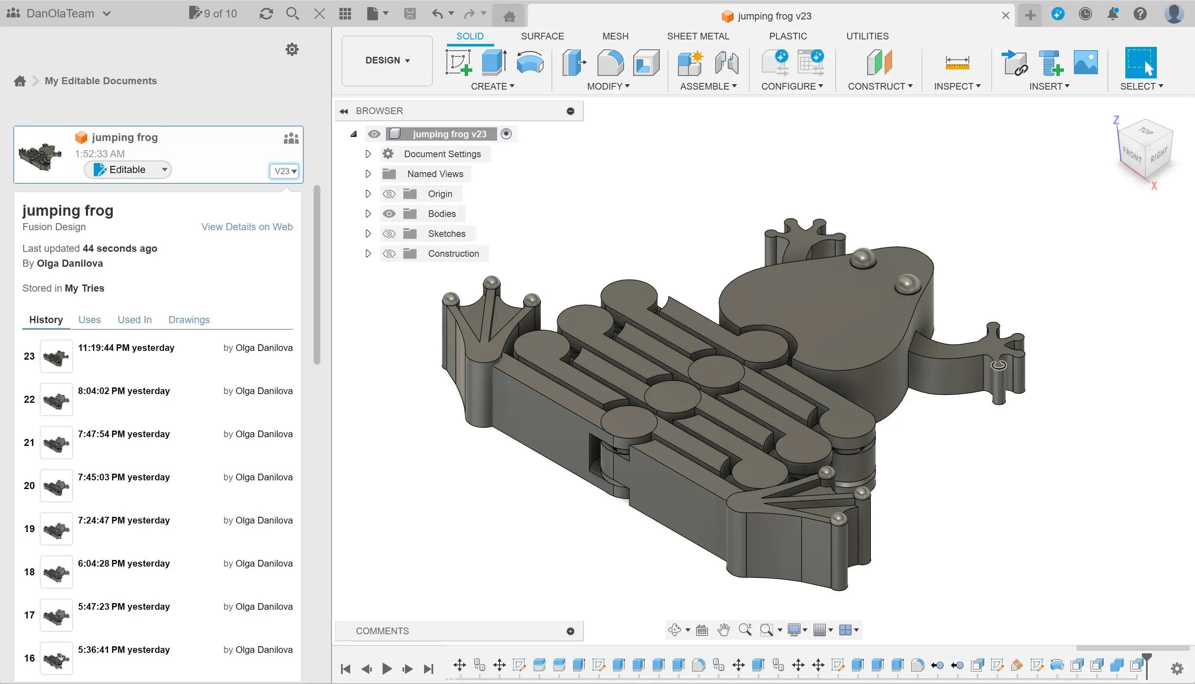The height and width of the screenshot is (684, 1195).
Task: Switch to the MESH tab
Action: click(615, 36)
